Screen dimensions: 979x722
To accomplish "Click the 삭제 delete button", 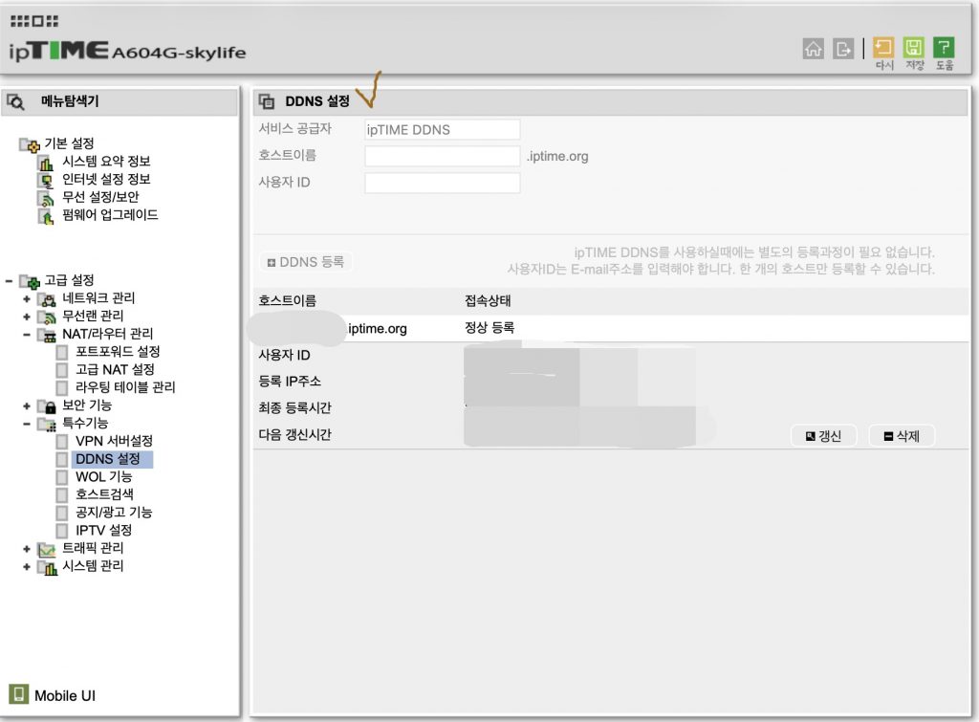I will pos(901,436).
